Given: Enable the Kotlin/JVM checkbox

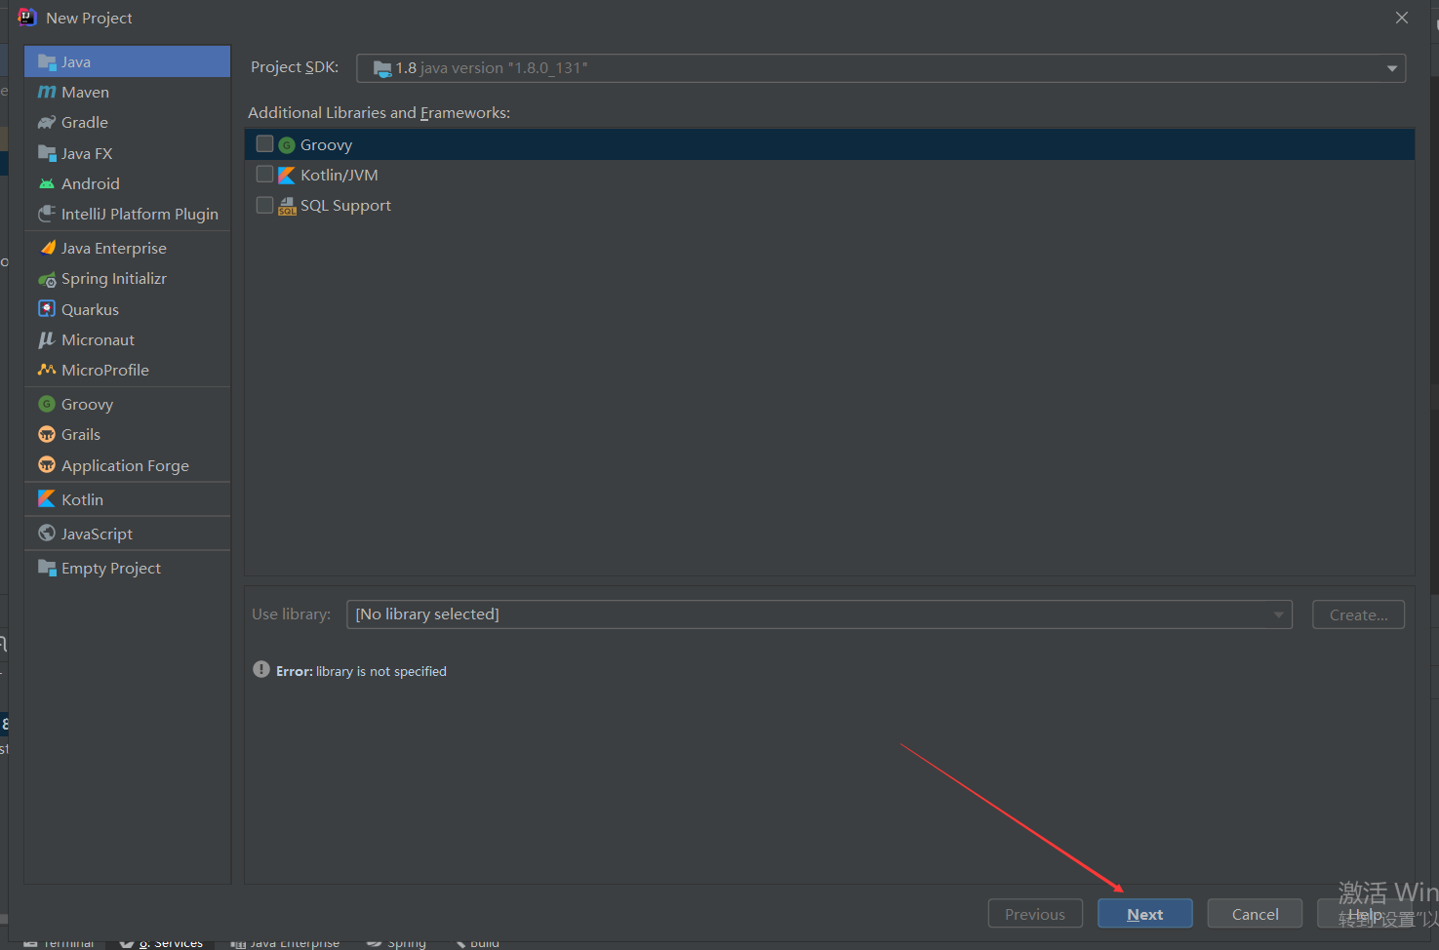Looking at the screenshot, I should 264,174.
